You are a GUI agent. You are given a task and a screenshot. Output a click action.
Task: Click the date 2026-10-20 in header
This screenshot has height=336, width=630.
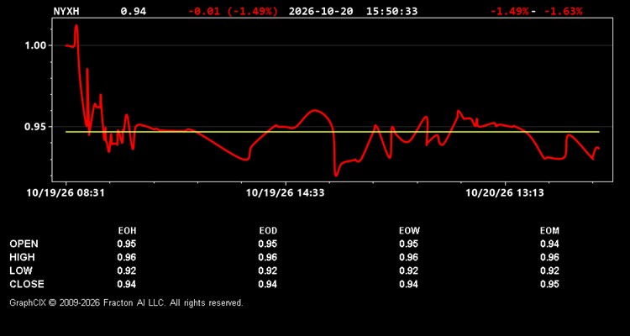[321, 11]
